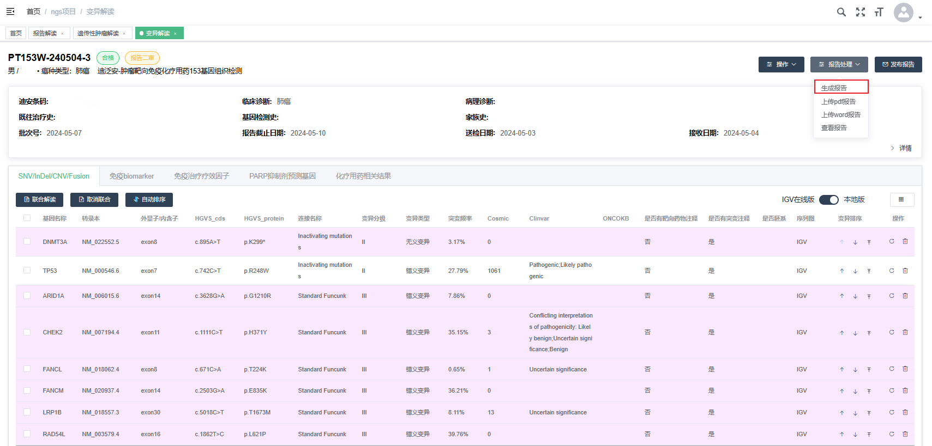932x446 pixels.
Task: Toggle fullscreen mode icon
Action: click(861, 12)
